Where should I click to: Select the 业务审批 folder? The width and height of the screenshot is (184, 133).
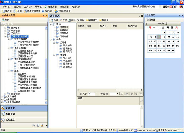[x=64, y=30]
